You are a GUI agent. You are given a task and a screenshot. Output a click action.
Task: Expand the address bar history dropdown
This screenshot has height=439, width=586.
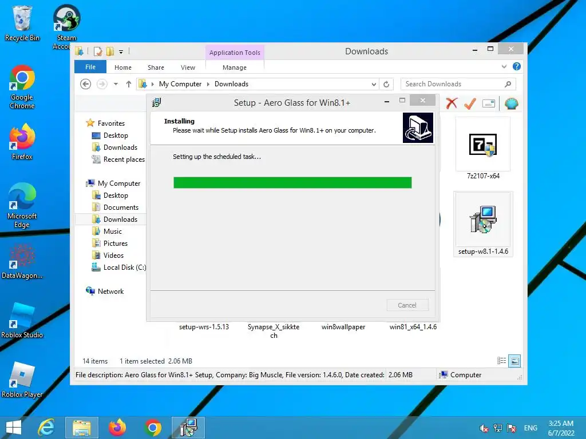(374, 85)
